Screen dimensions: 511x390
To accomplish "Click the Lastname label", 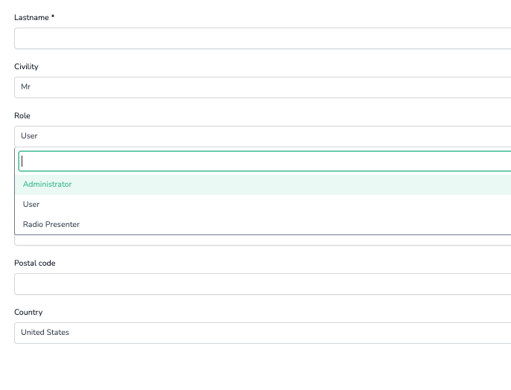I will click(34, 18).
